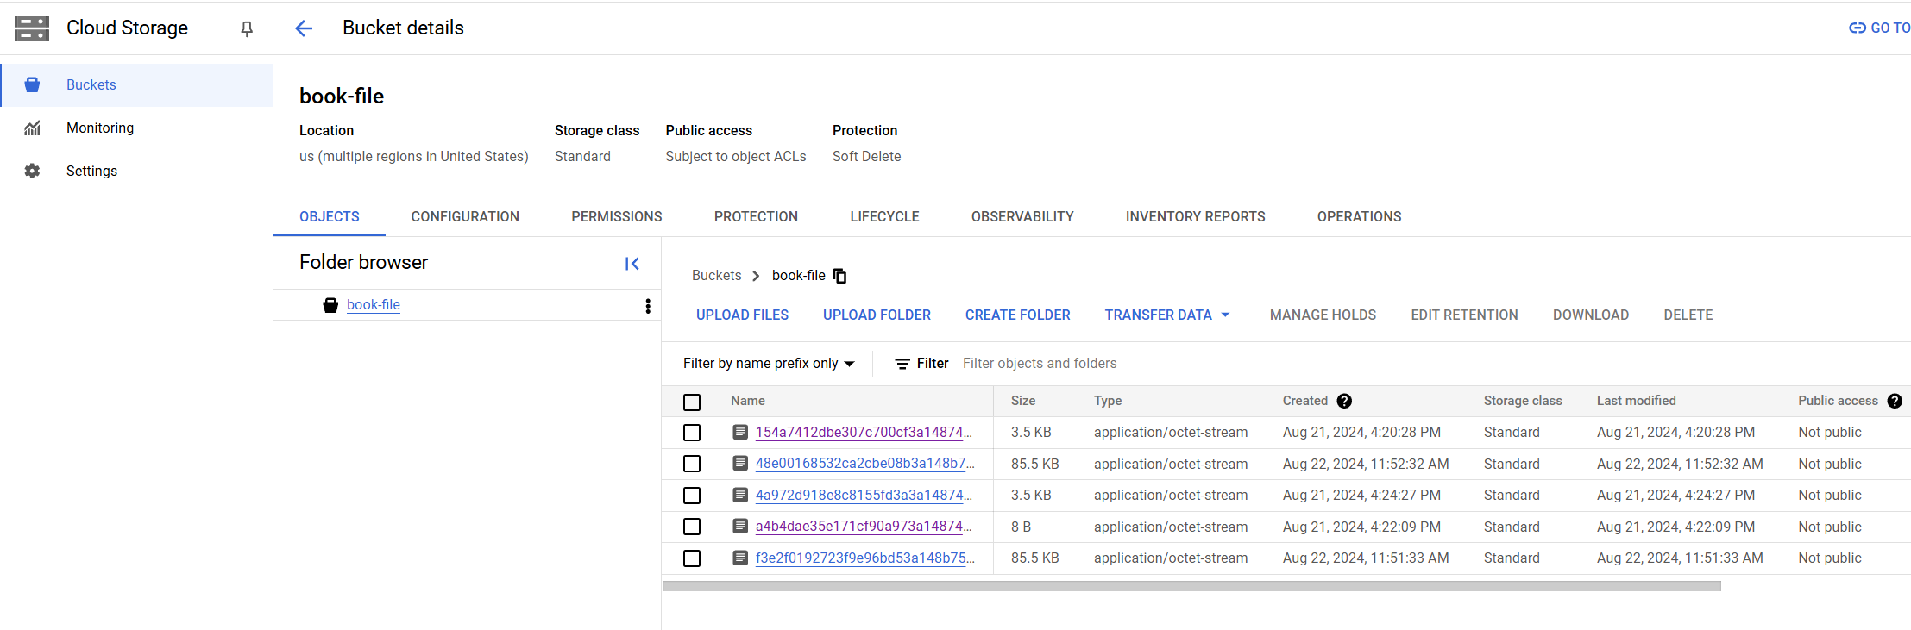1911x630 pixels.
Task: Open the Observability tab
Action: click(1022, 217)
